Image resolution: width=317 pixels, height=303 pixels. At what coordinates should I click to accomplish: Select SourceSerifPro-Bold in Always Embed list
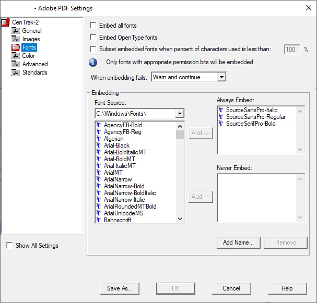point(251,124)
